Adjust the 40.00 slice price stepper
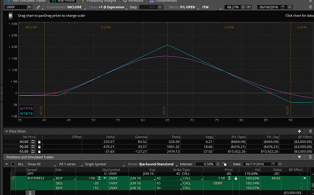Screen dimensions: 314x195 coord(33,142)
